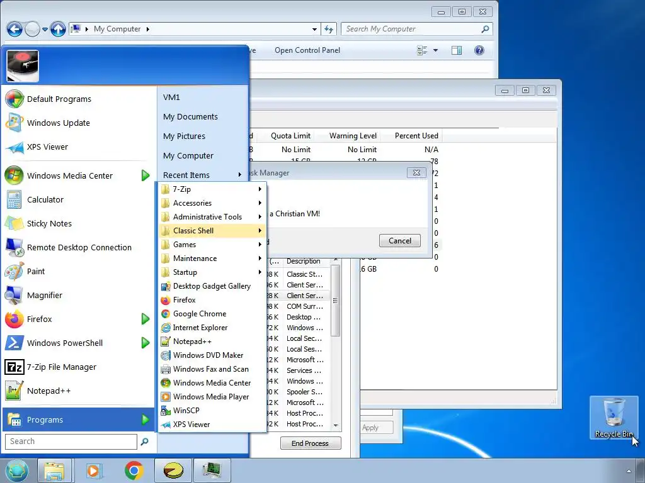Toggle the preview pane icon in My Computer
This screenshot has width=645, height=483.
click(457, 50)
